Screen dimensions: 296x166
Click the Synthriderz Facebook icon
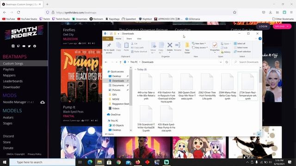click(x=35, y=46)
